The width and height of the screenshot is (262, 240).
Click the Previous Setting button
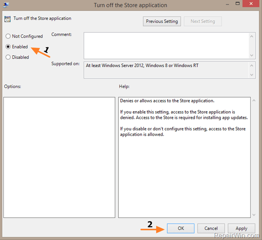tap(162, 21)
